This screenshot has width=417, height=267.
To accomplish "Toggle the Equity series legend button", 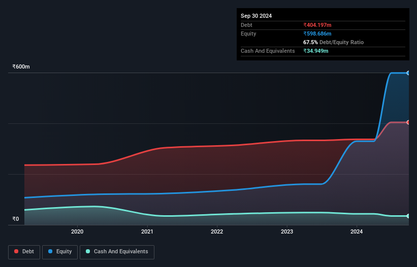I will click(x=60, y=252).
